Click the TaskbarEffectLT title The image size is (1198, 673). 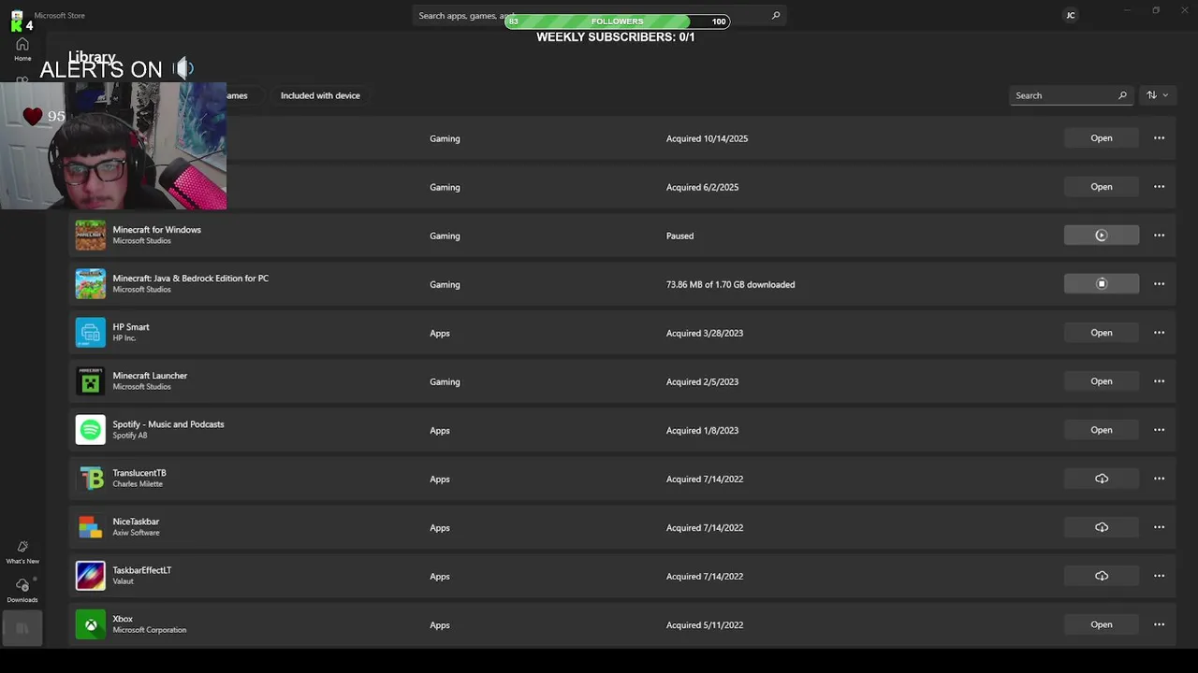pyautogui.click(x=142, y=570)
